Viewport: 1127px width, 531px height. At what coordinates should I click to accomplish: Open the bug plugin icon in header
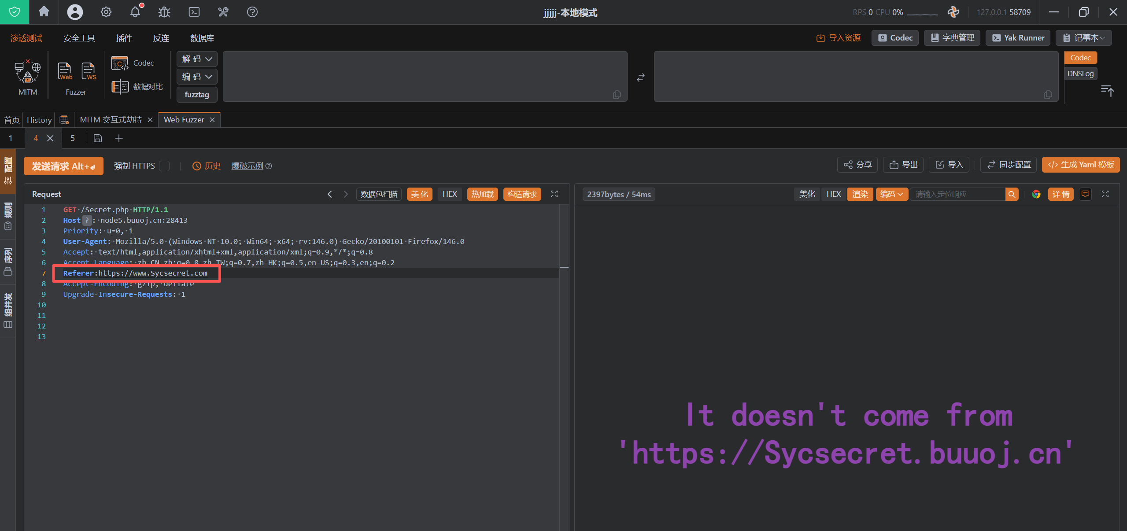pyautogui.click(x=164, y=12)
